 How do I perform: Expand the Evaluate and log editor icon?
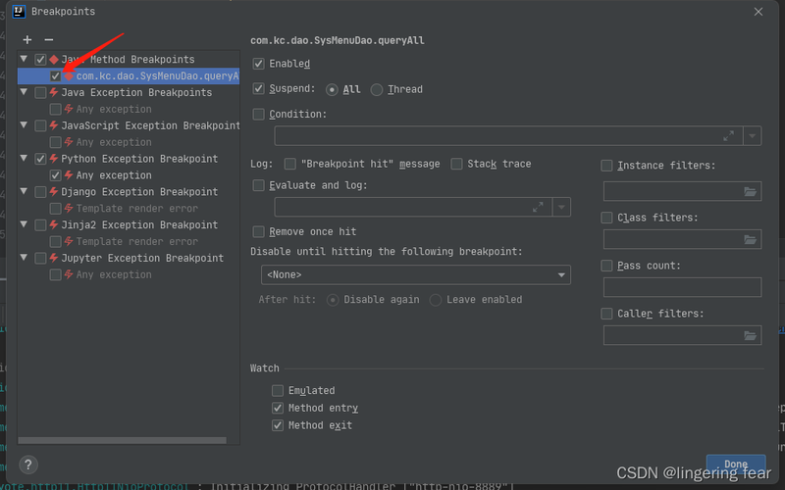538,207
